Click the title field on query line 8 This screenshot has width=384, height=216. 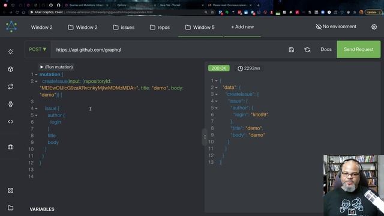pyautogui.click(x=52, y=136)
